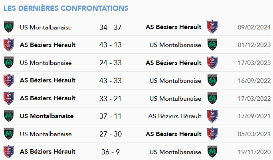Open the 24 - 33 match result
This screenshot has width=273, height=160.
pyautogui.click(x=111, y=63)
